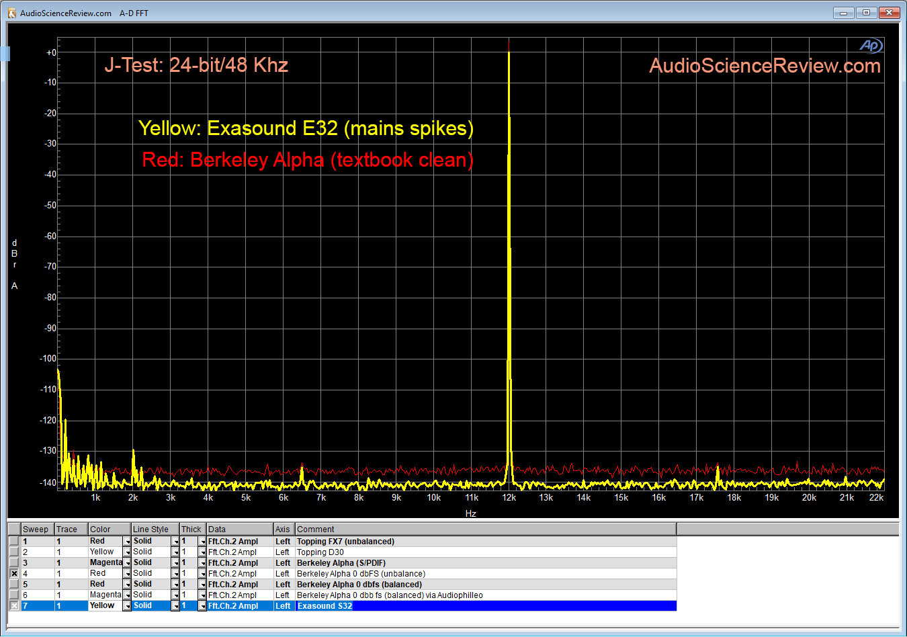Click Fft.Ch.2 Ampl data cell in sweep 1
Viewport: 907px width, 637px height.
240,542
